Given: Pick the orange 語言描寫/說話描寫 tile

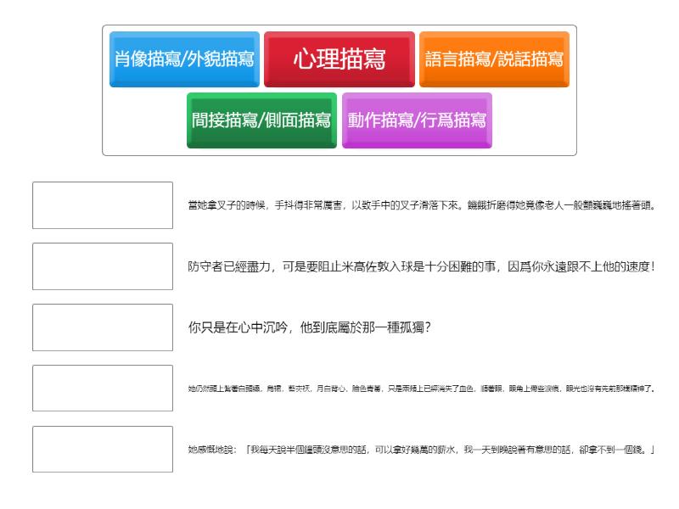Looking at the screenshot, I should point(494,59).
